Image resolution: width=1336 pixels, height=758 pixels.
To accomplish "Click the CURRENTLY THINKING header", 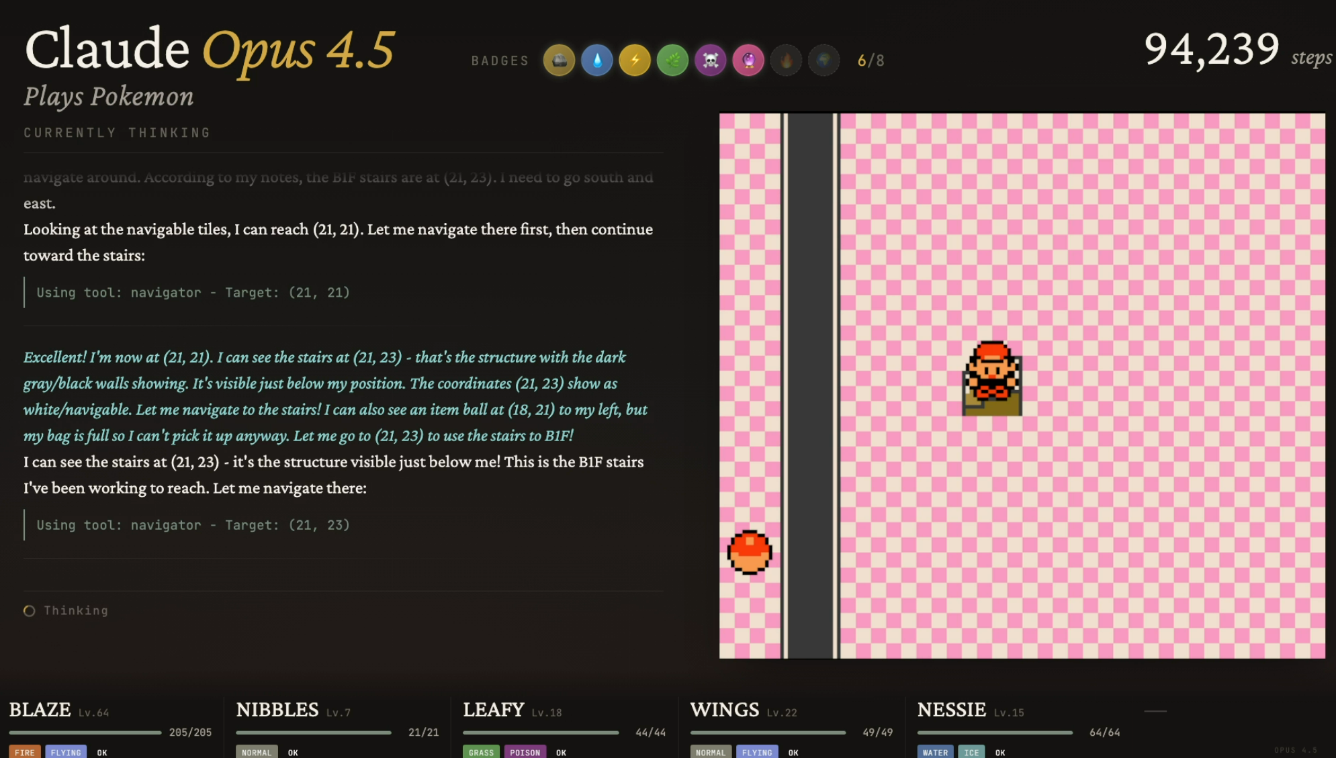I will point(118,133).
